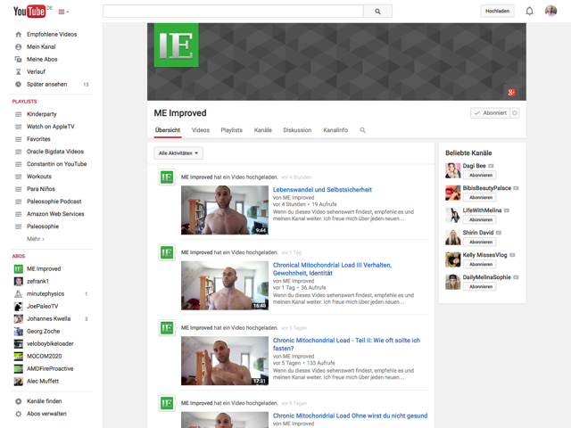The width and height of the screenshot is (571, 428).
Task: Open Georg Zoche subscription
Action: pos(44,331)
